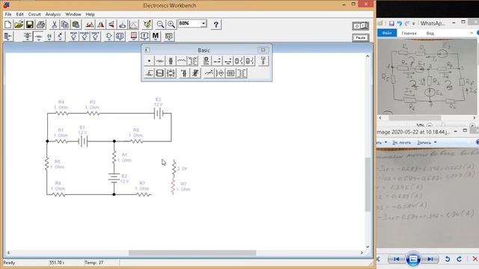Open the Basic parts bin button
This screenshot has width=479, height=269.
tap(38, 37)
